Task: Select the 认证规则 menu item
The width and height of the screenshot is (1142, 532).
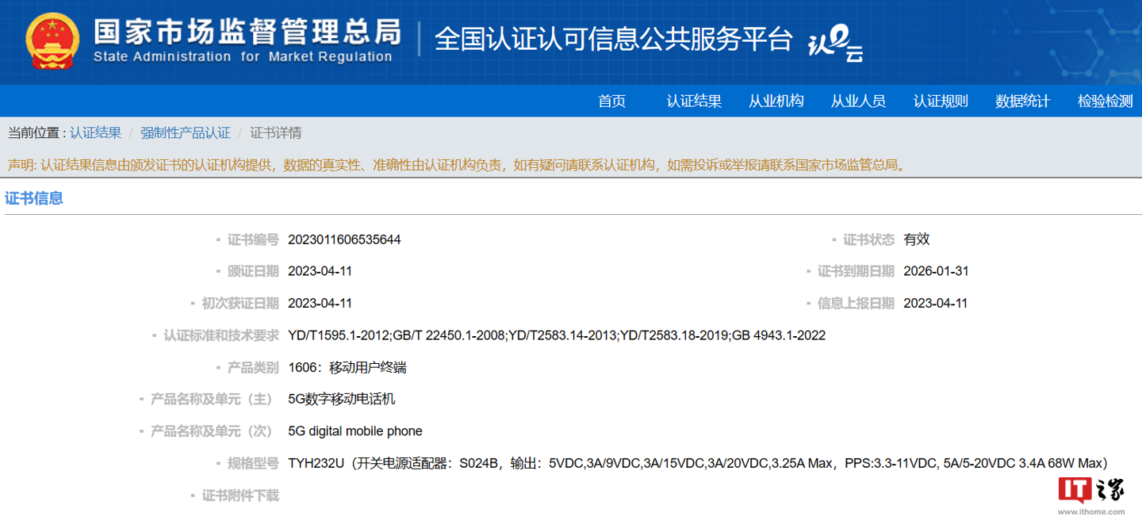Action: coord(941,101)
